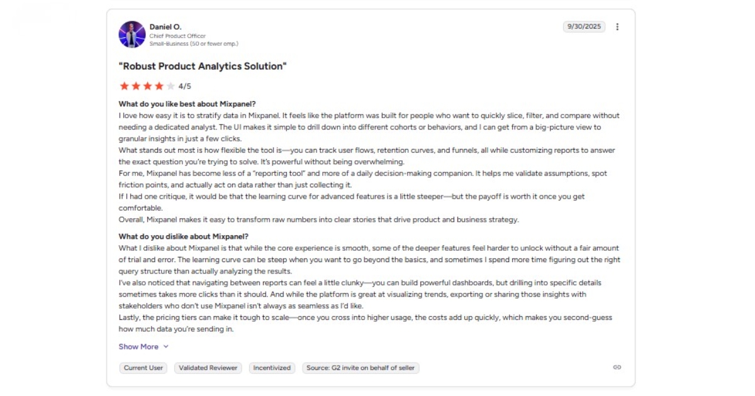This screenshot has width=755, height=396.
Task: Select the Validated Reviewer tag
Action: pos(208,368)
